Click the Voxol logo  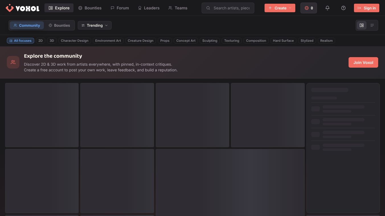22,8
